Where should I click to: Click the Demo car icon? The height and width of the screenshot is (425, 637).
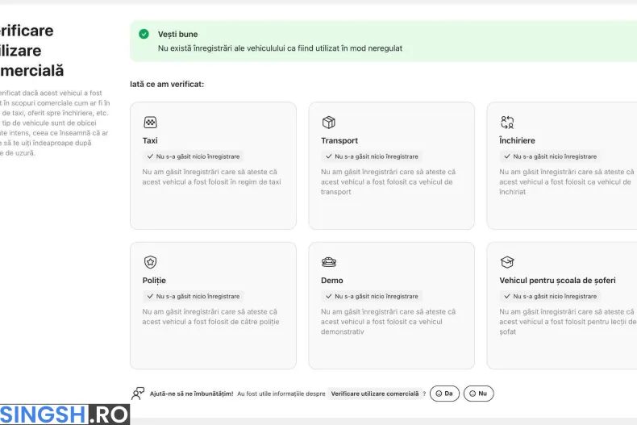(329, 262)
